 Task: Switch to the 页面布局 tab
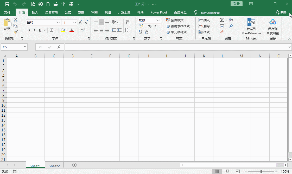(x=51, y=12)
